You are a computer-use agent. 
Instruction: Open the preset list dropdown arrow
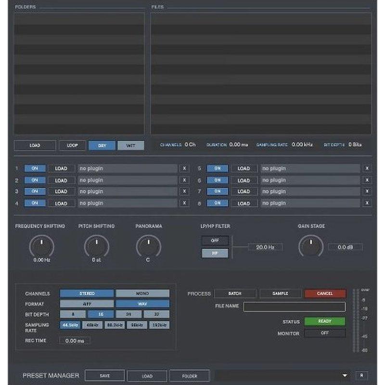345,375
